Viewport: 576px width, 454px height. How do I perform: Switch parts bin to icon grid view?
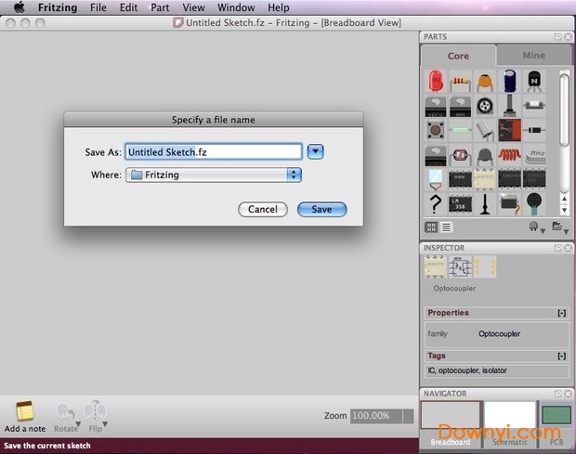coord(432,227)
